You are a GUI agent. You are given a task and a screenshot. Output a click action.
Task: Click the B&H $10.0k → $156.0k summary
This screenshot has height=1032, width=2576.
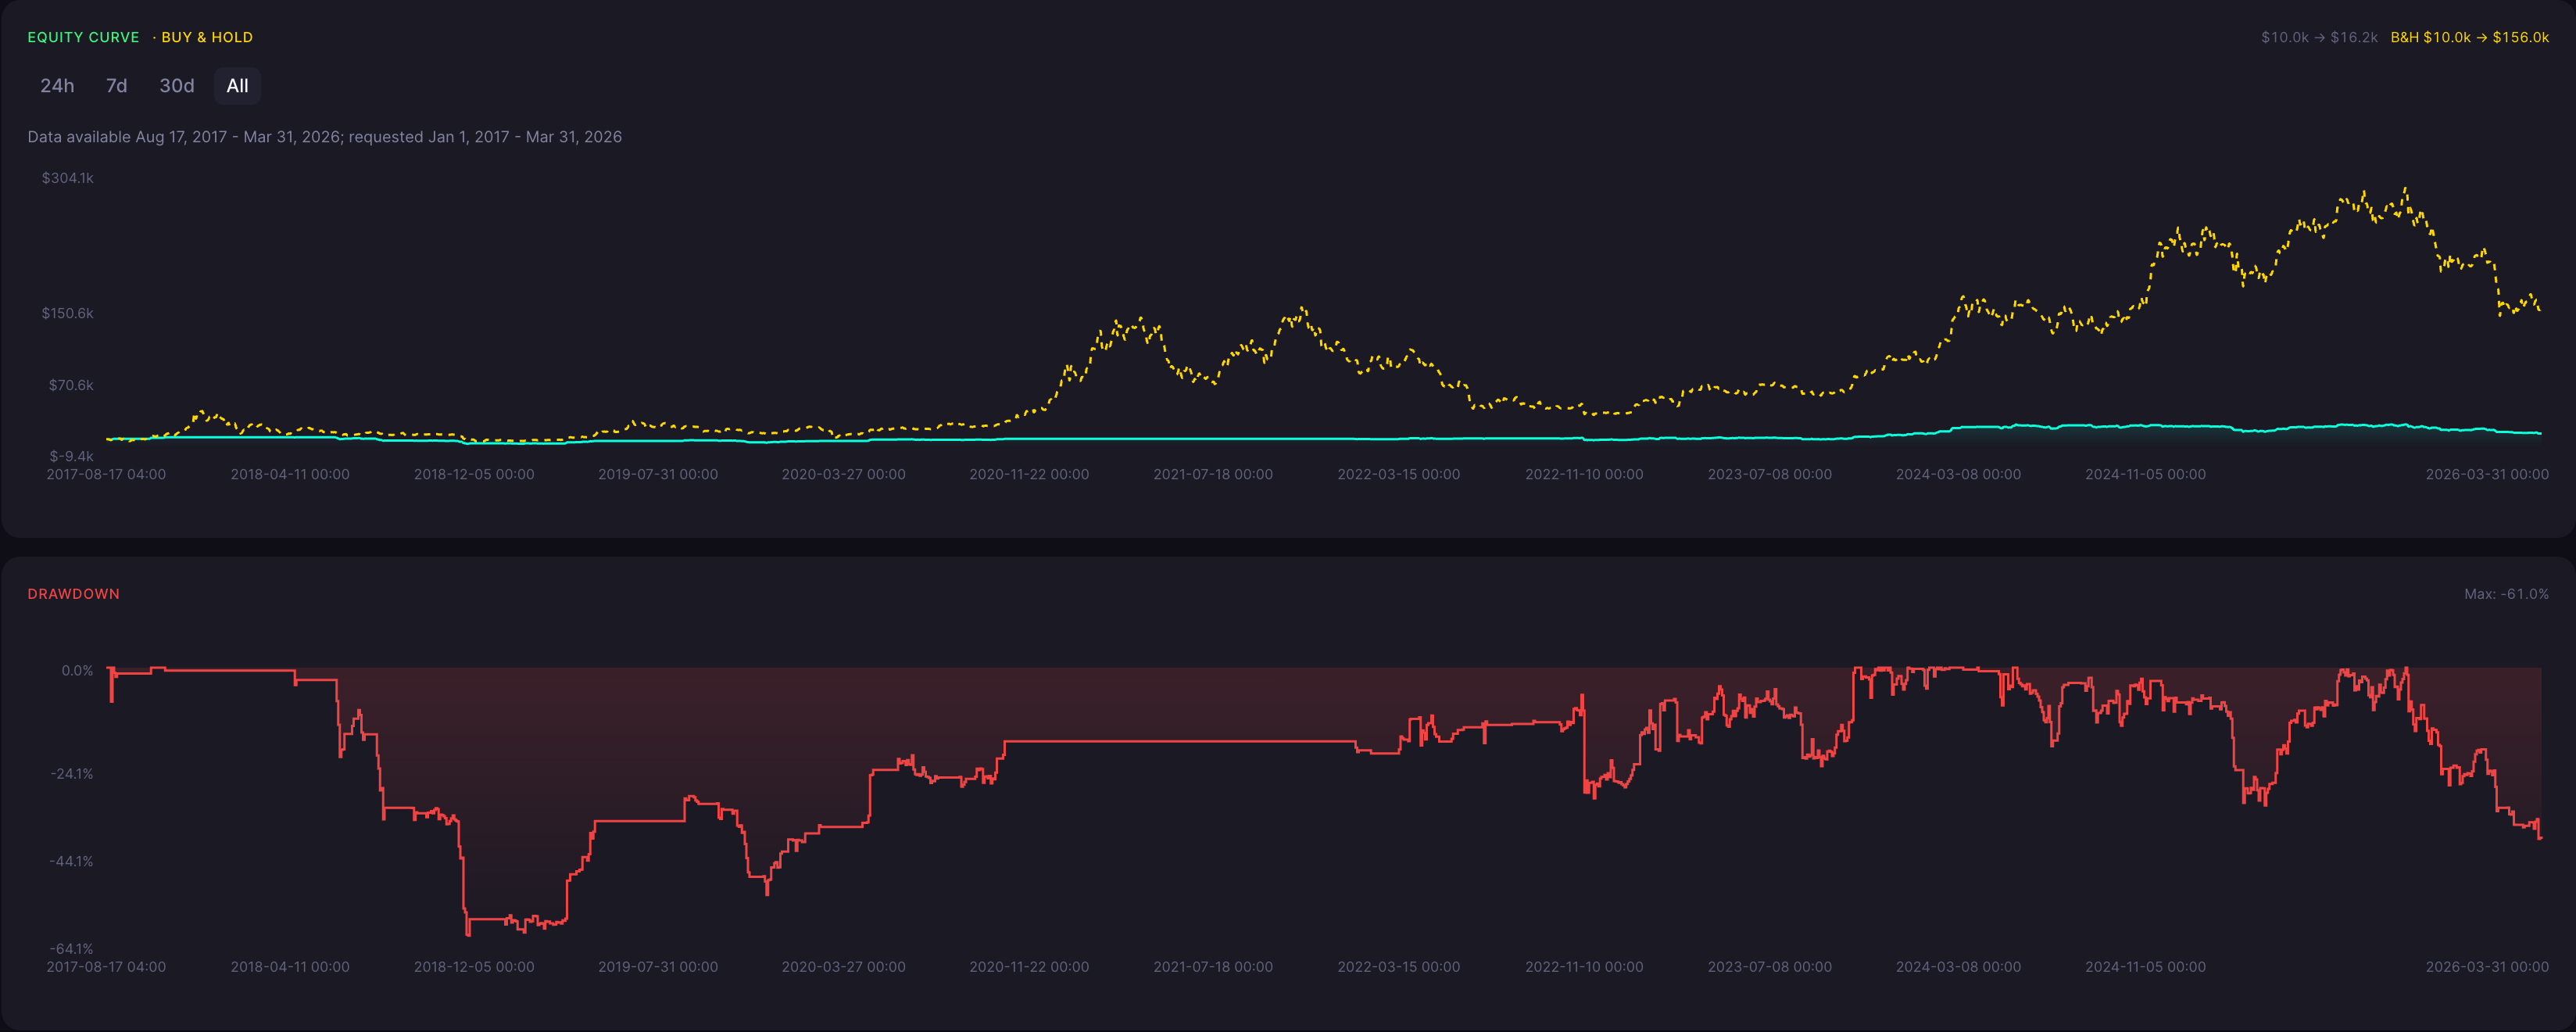pos(2469,37)
